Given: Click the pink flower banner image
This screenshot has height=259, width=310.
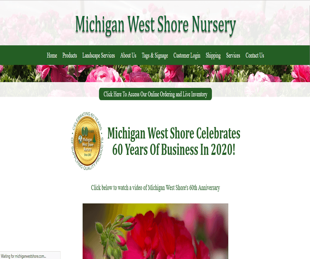Looking at the screenshot, I should [x=155, y=73].
